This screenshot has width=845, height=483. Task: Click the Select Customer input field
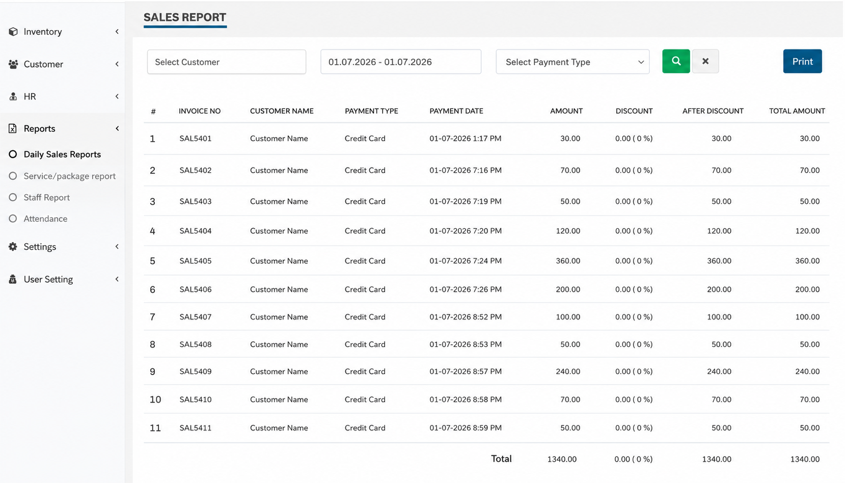tap(227, 62)
